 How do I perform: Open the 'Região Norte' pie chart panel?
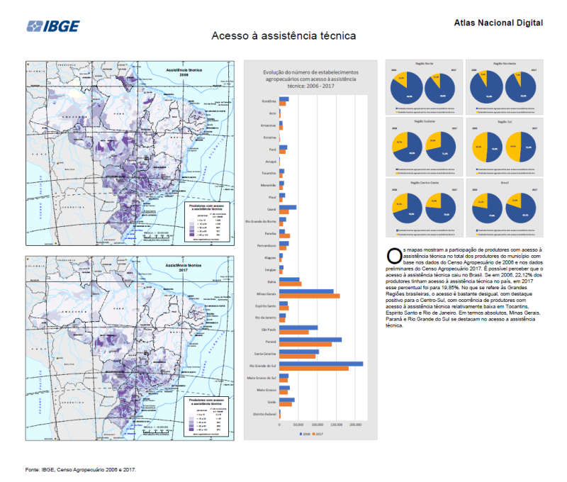point(424,87)
